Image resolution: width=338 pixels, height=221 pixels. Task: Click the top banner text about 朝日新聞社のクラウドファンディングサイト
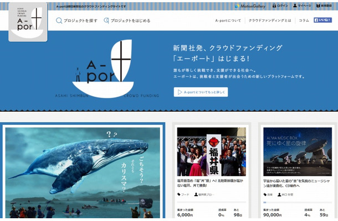tap(91, 7)
